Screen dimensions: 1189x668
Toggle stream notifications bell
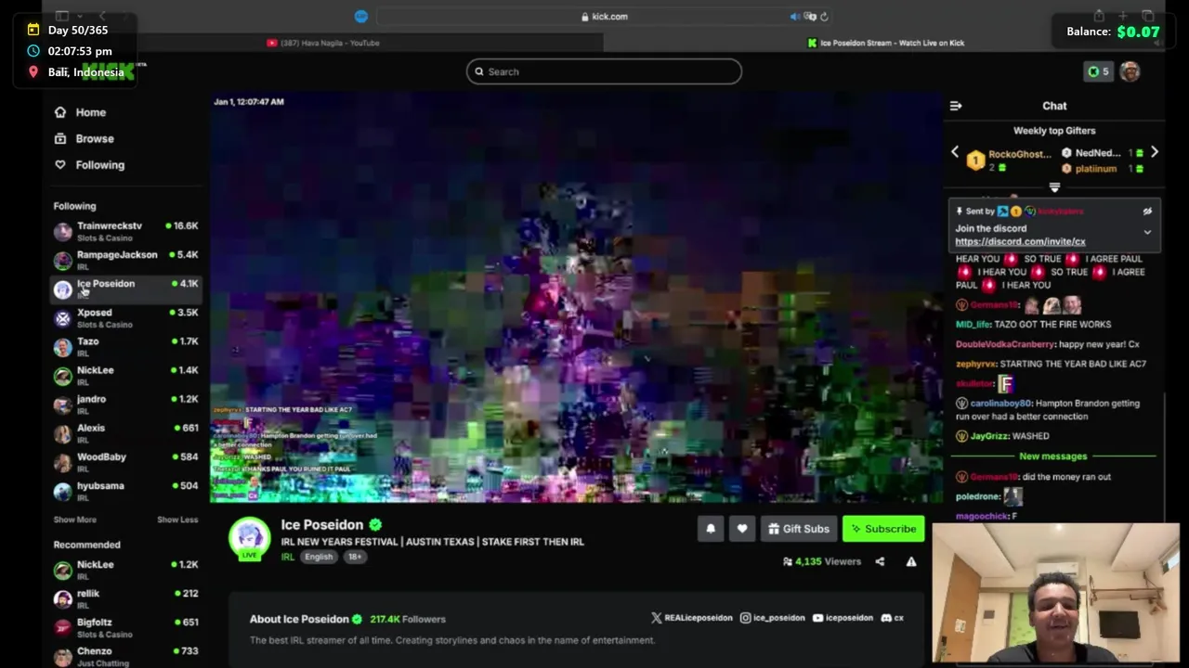point(711,529)
